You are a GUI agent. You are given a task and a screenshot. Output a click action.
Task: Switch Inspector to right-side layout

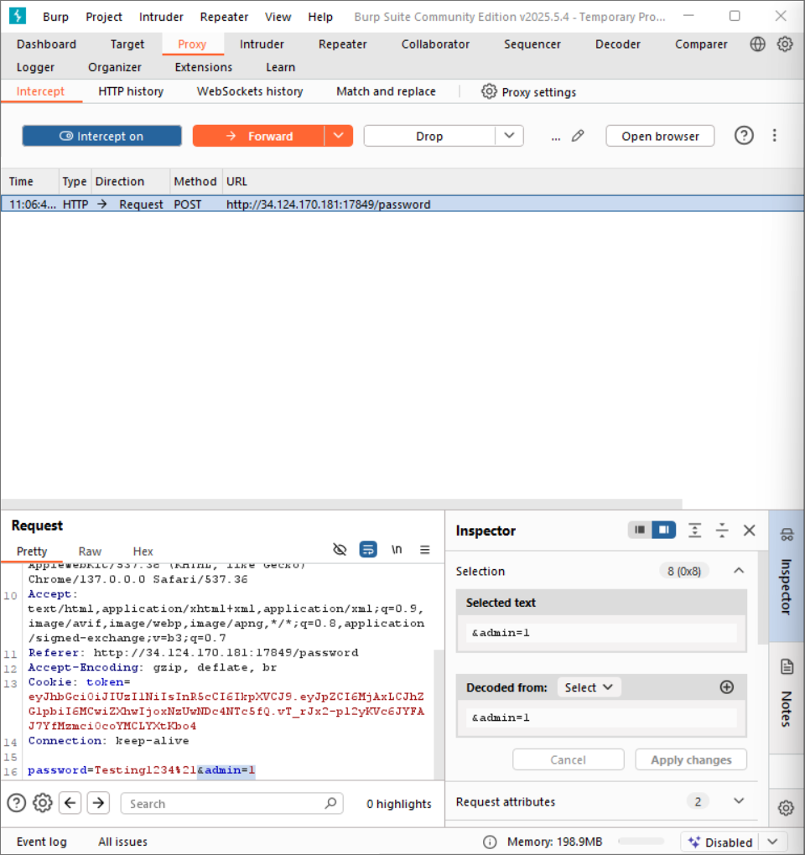pyautogui.click(x=664, y=530)
